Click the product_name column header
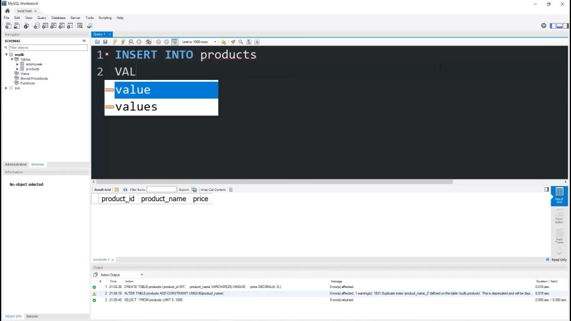The width and height of the screenshot is (571, 321). tap(164, 199)
